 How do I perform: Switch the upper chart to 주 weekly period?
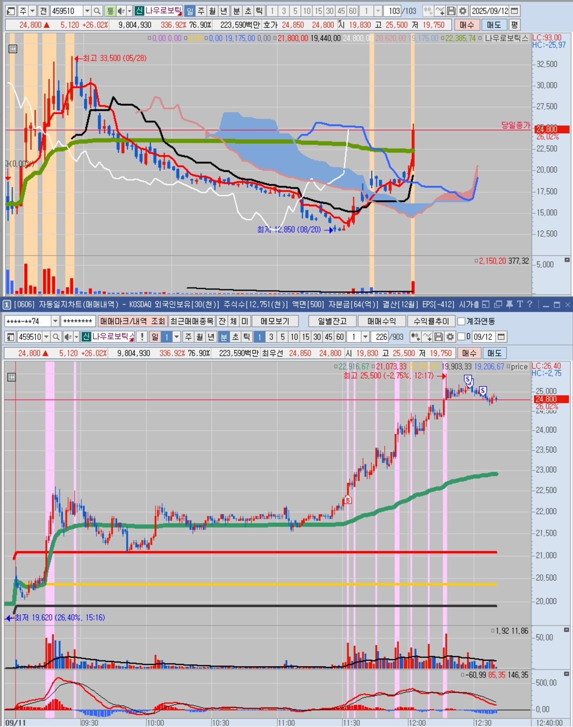click(201, 11)
